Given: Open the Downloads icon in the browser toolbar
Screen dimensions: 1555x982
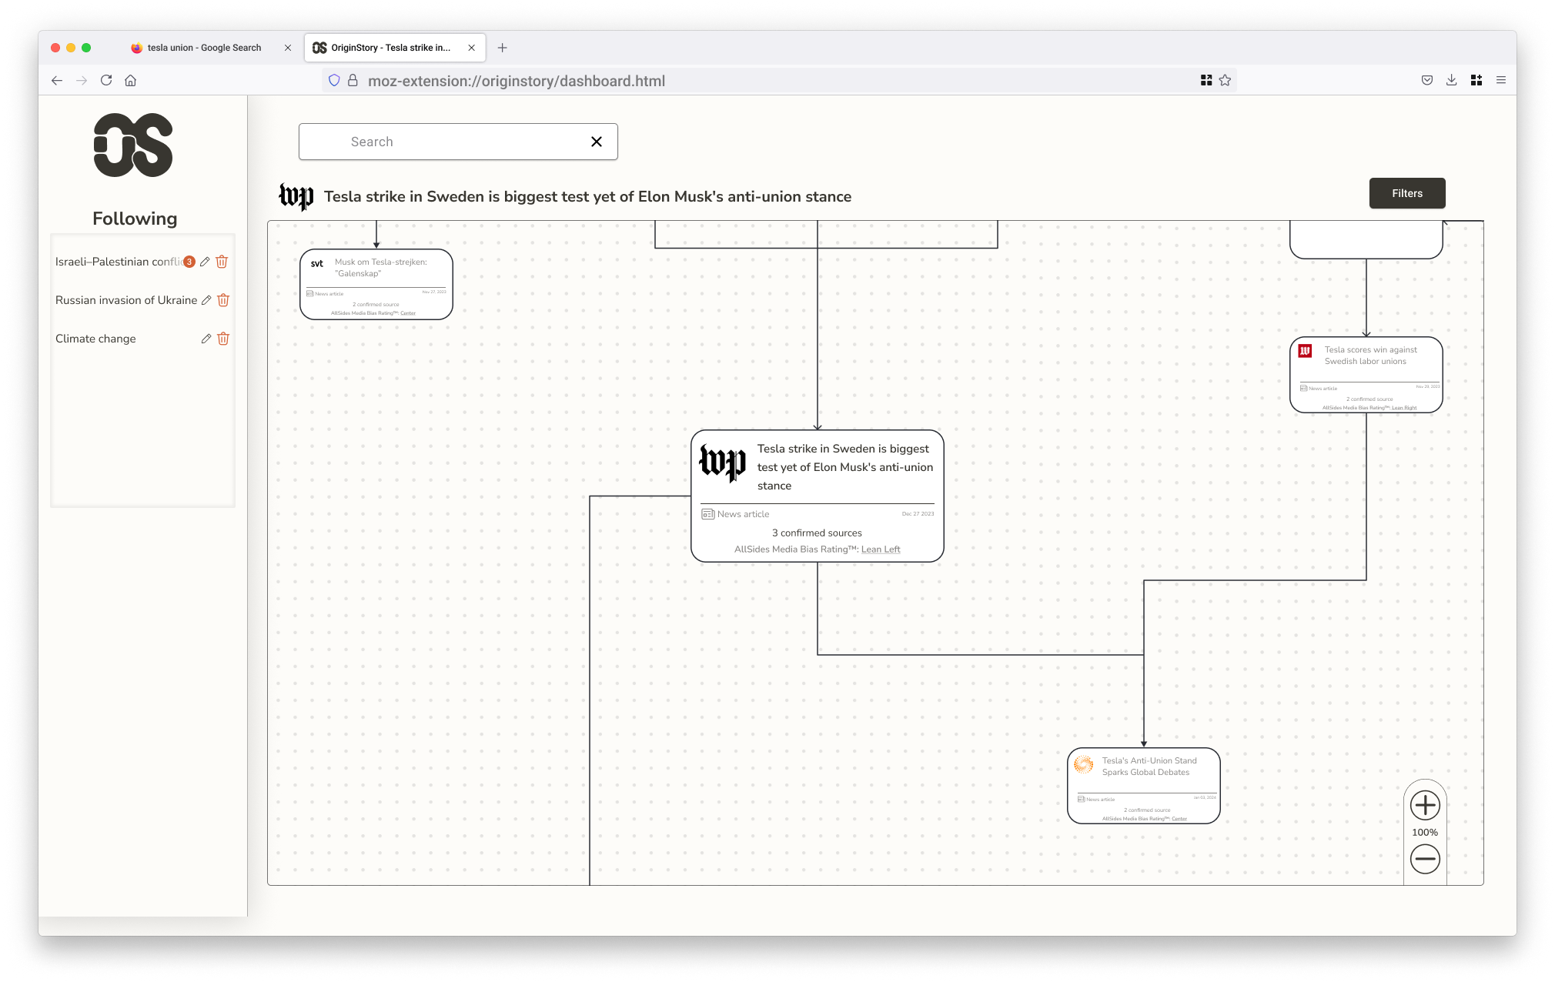Looking at the screenshot, I should 1452,80.
